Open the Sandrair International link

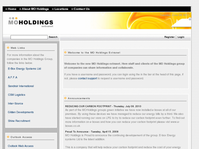point(21,86)
